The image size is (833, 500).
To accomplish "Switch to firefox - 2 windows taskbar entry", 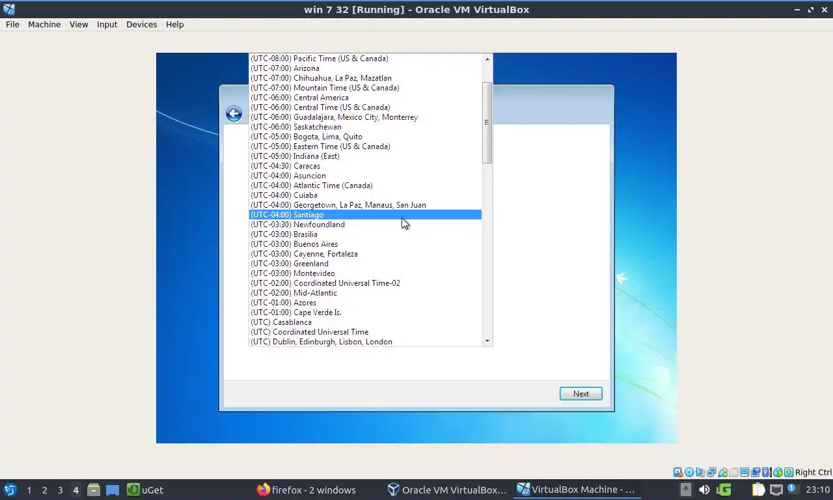I will [306, 490].
